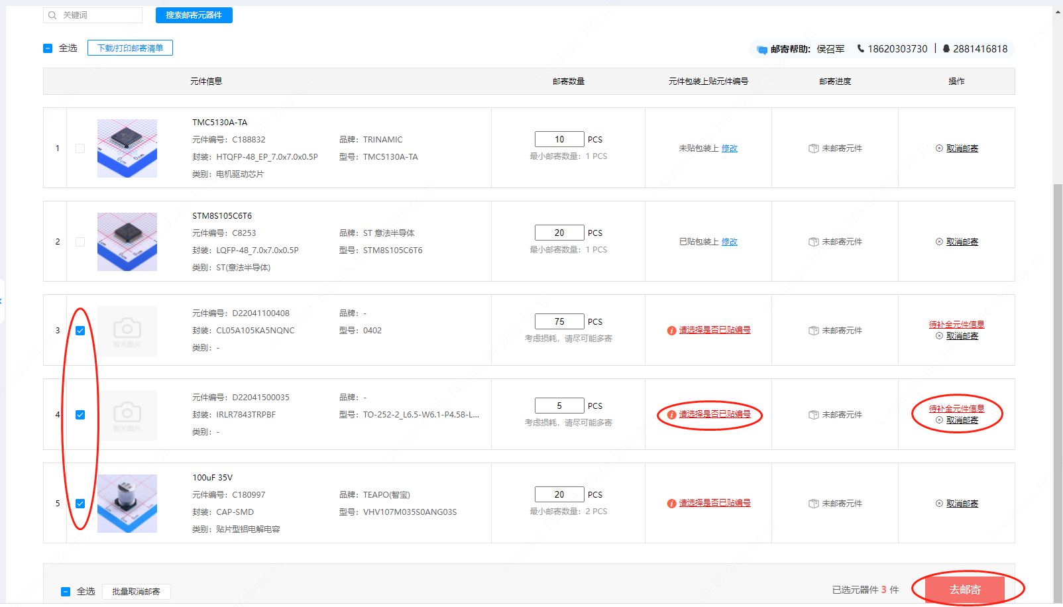The height and width of the screenshot is (607, 1063).
Task: Click the red warning icon in row 3
Action: coord(671,331)
